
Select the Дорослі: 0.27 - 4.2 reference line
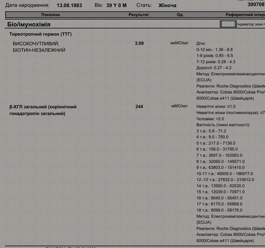[214, 68]
